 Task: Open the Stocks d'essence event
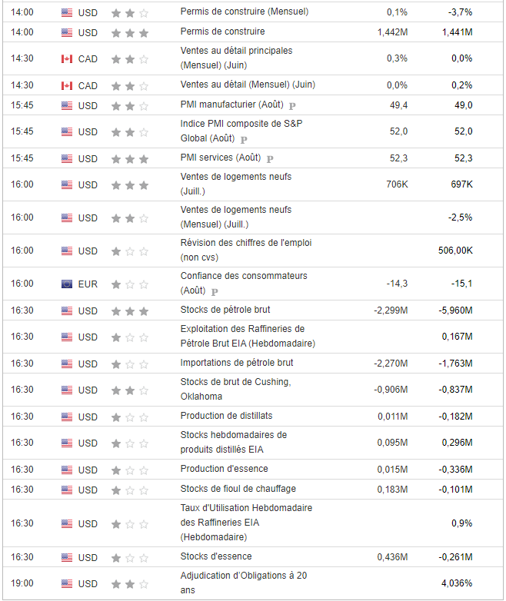[215, 556]
